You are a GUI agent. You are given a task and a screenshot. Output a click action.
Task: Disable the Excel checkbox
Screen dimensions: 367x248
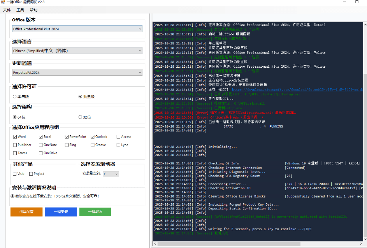tap(40, 136)
